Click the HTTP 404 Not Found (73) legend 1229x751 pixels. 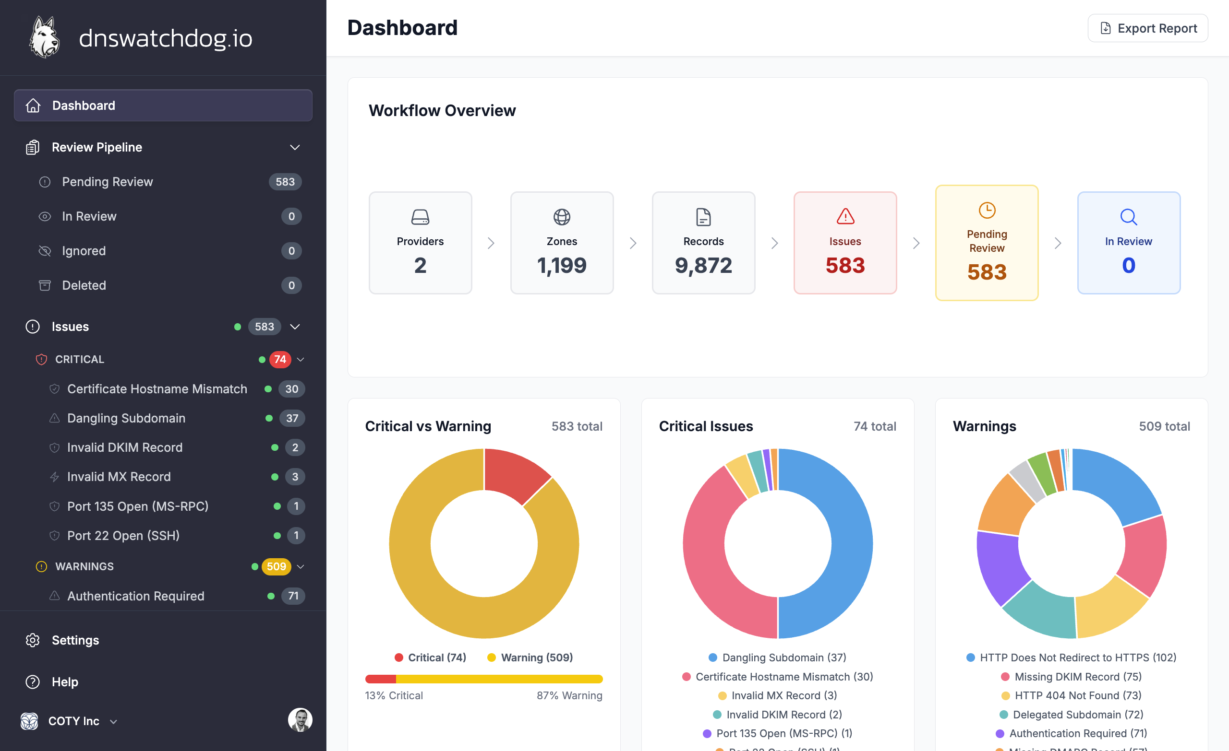(x=1072, y=696)
